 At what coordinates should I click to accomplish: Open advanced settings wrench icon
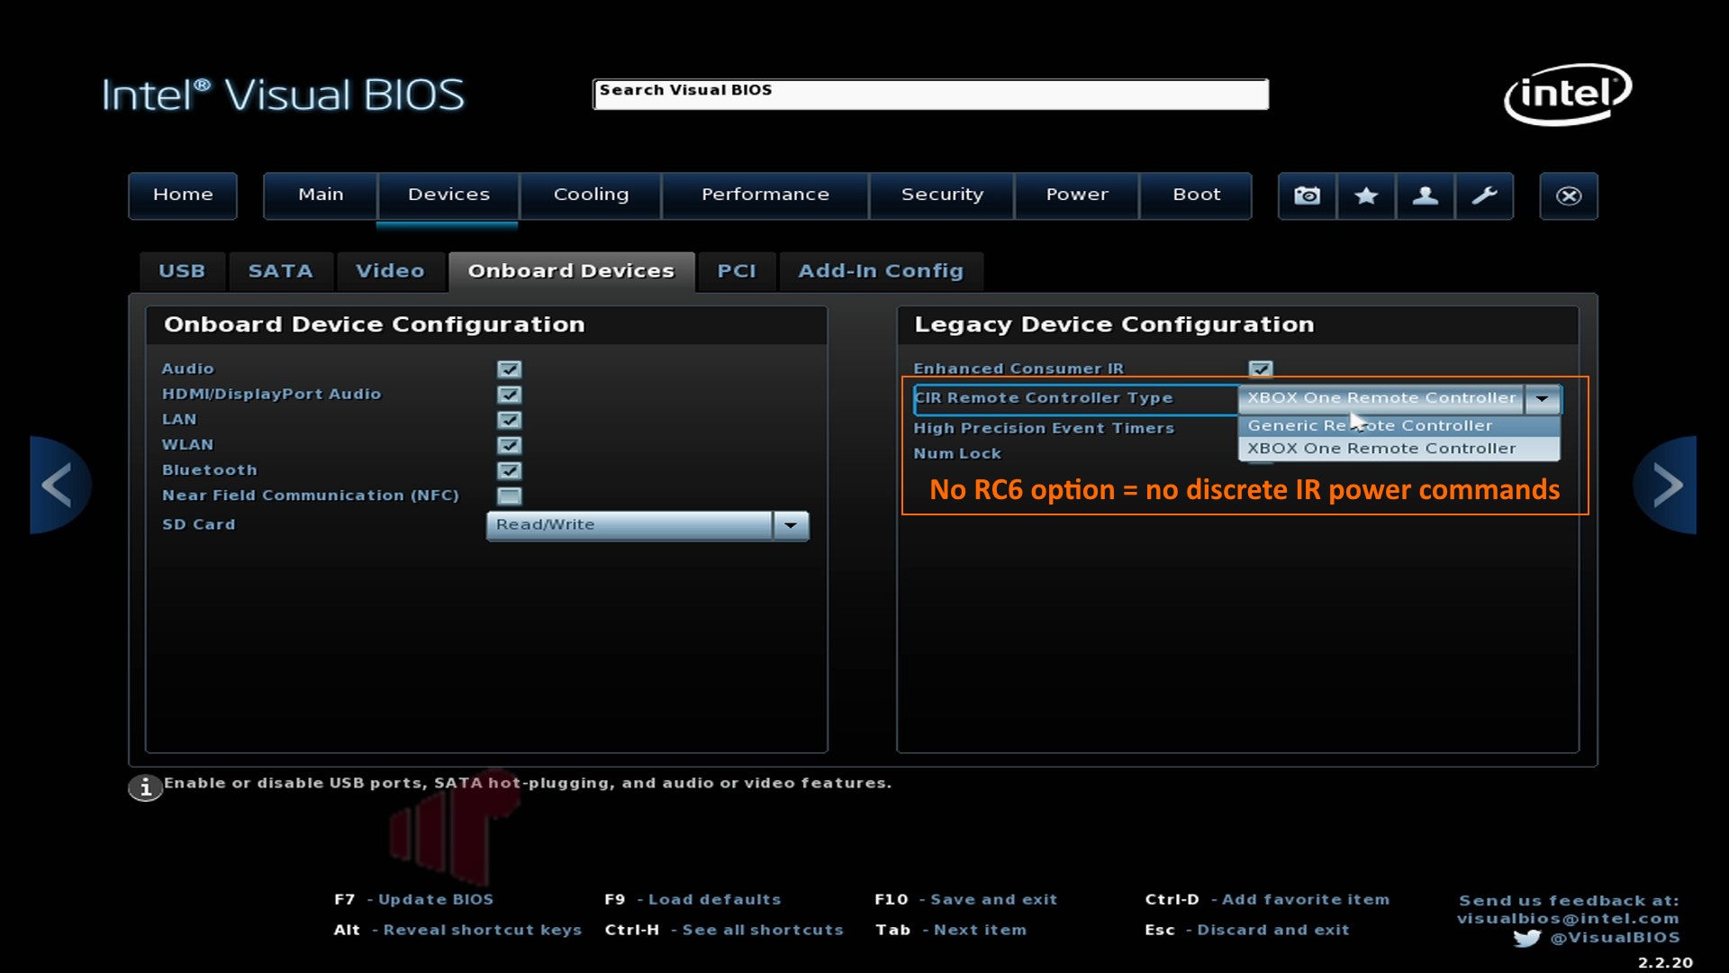1484,196
